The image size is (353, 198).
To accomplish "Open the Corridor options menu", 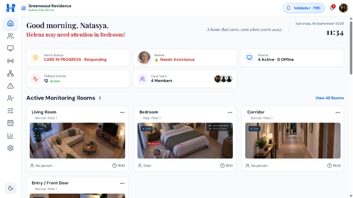I will pyautogui.click(x=338, y=112).
